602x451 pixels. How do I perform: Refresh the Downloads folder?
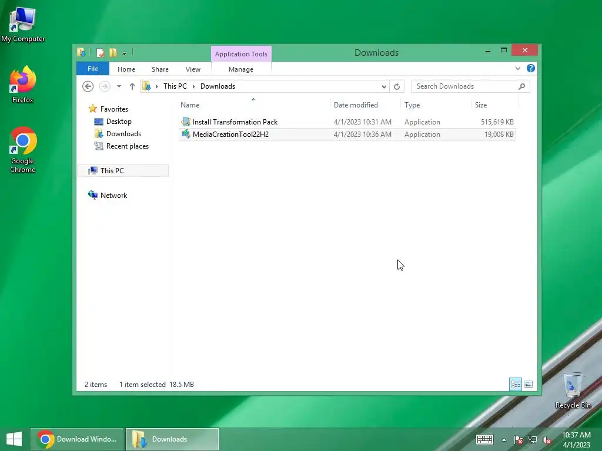(x=397, y=87)
